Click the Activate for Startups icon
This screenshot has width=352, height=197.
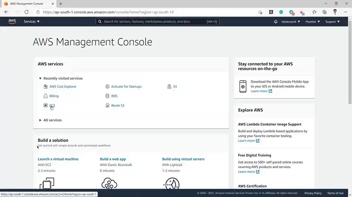(x=107, y=86)
